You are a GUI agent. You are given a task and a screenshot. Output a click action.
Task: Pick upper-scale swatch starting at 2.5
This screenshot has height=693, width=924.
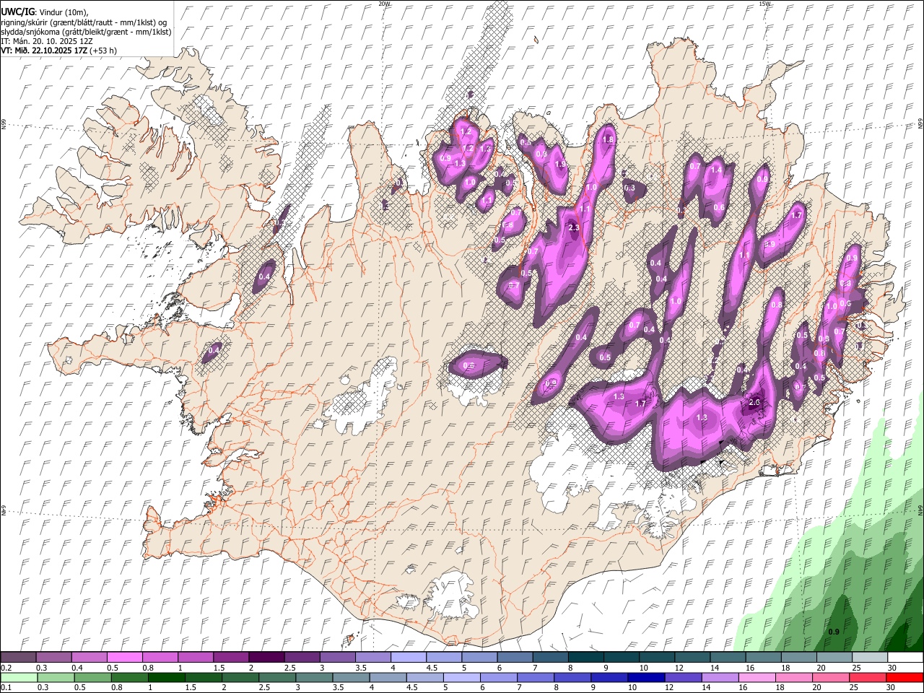[302, 657]
